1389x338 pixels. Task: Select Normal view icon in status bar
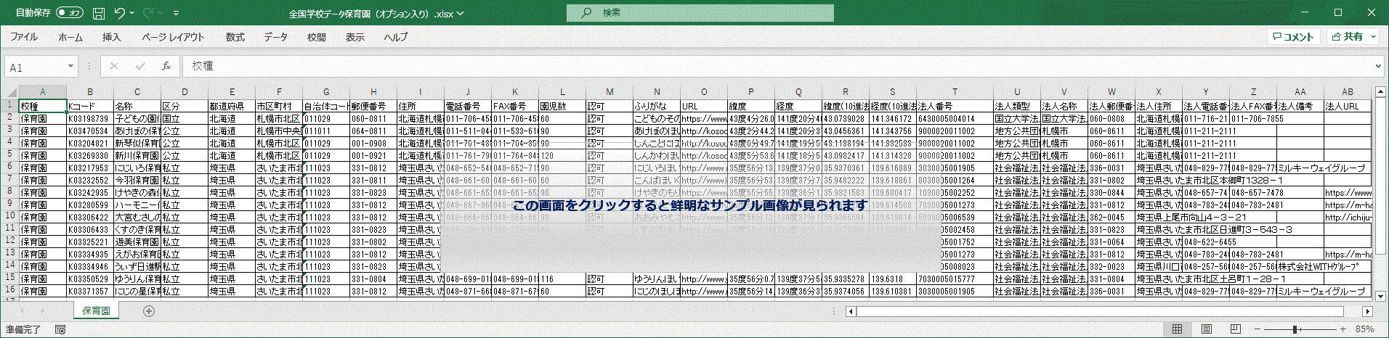click(1178, 329)
